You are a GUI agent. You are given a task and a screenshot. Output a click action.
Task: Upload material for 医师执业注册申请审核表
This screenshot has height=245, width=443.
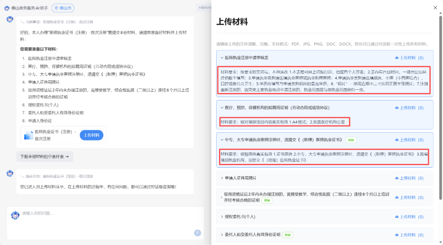(x=409, y=58)
